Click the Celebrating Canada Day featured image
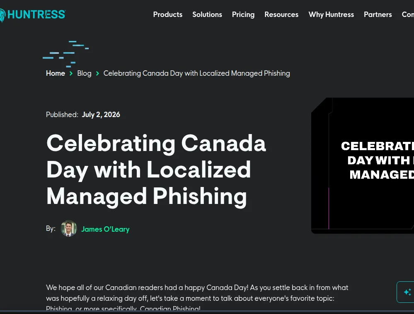414x314 pixels. point(363,165)
